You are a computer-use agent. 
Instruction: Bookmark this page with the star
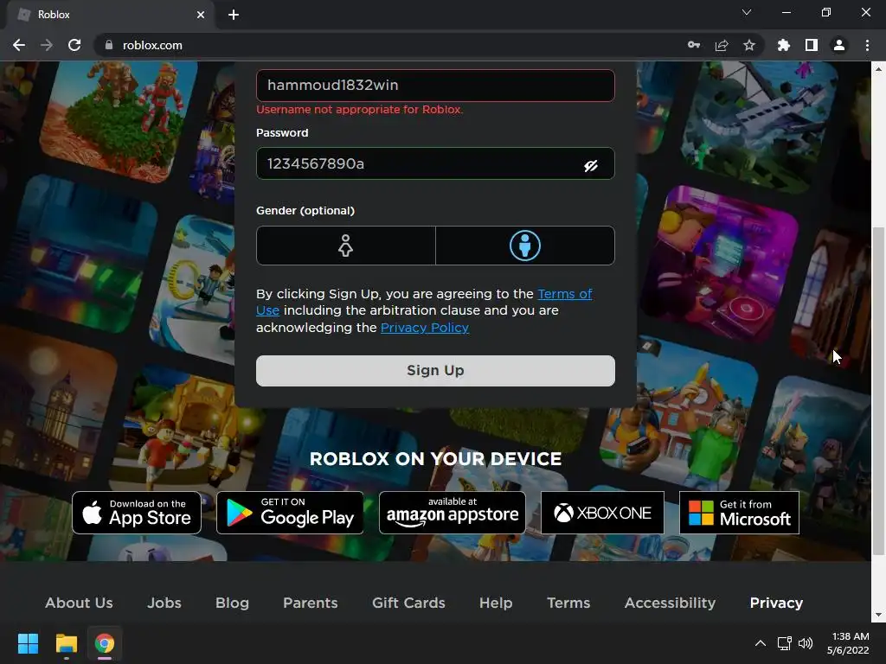click(749, 45)
